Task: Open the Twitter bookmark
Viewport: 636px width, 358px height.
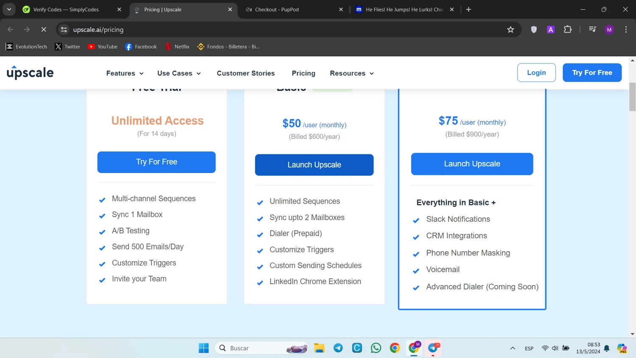Action: [x=67, y=47]
